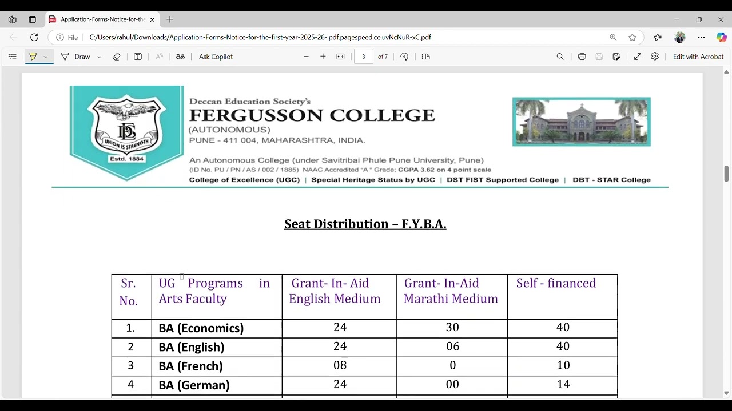The image size is (732, 411).
Task: Open the Page view options
Action: pos(425,57)
